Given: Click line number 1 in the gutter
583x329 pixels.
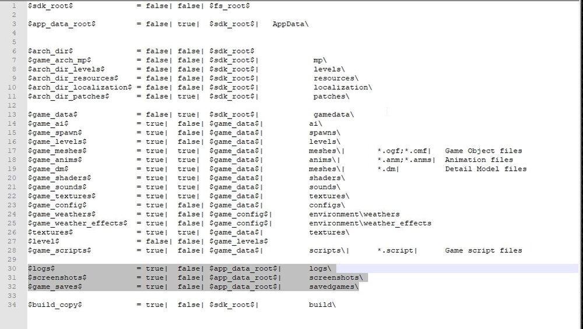Looking at the screenshot, I should [x=15, y=5].
